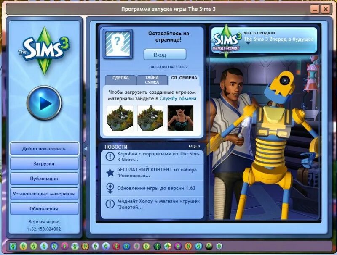Viewport: 337px width, 255px height.
Task: Open news item Коробки с сюрпризами
Action: (x=152, y=157)
